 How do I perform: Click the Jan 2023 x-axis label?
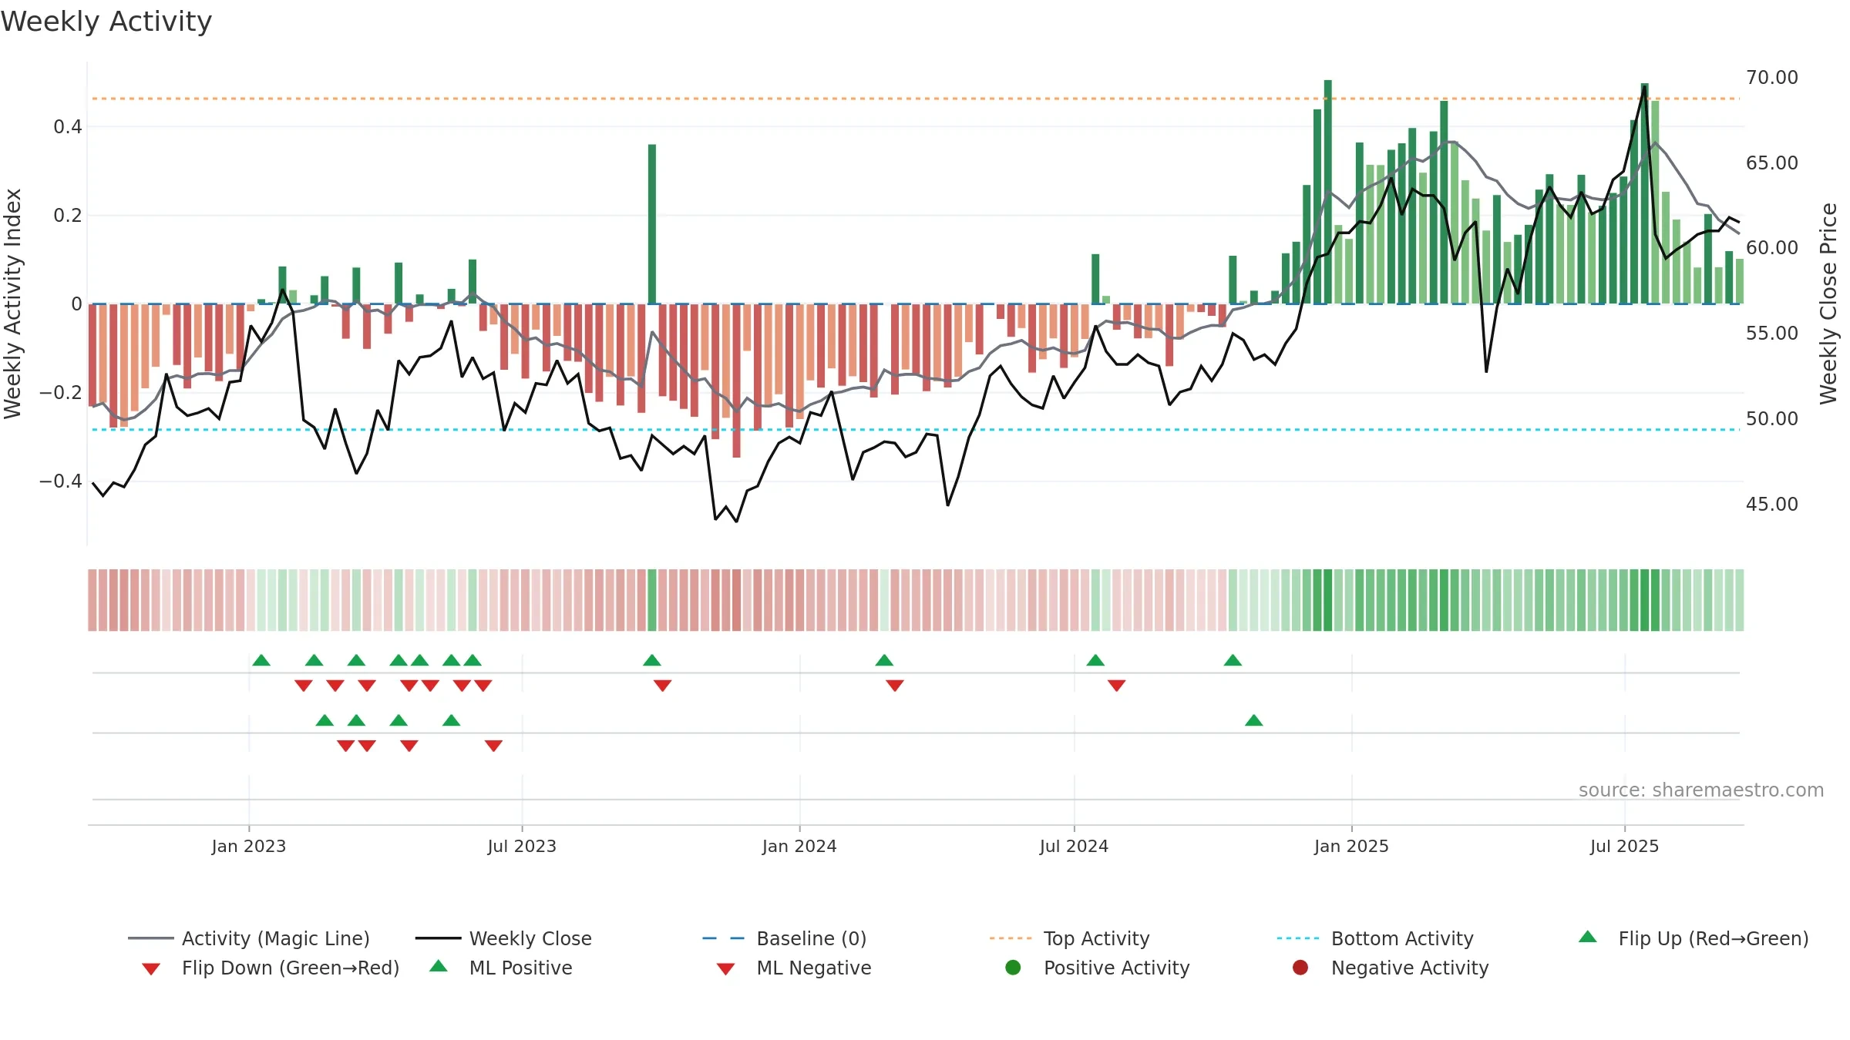coord(249,846)
